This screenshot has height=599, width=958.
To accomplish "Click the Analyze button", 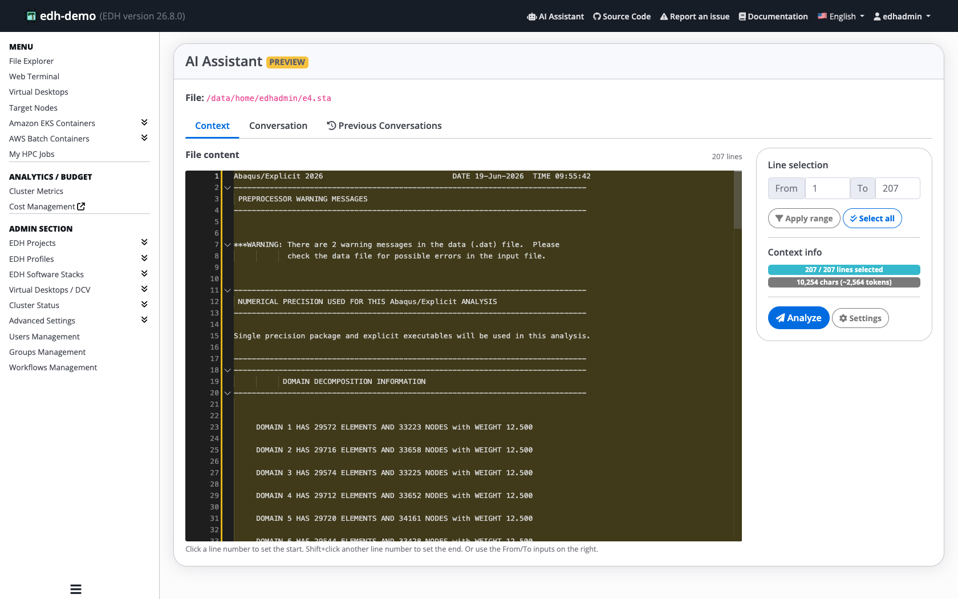I will 798,318.
